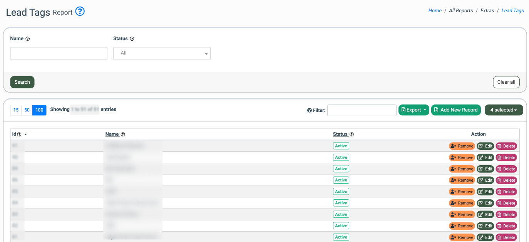The image size is (529, 242).
Task: Click the help icon beside Lead Tags Report
Action: click(x=80, y=12)
